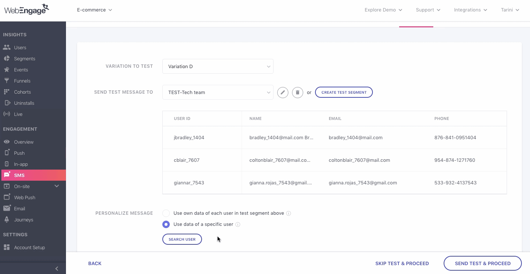Click the USER ID column header
This screenshot has width=530, height=274.
click(182, 118)
